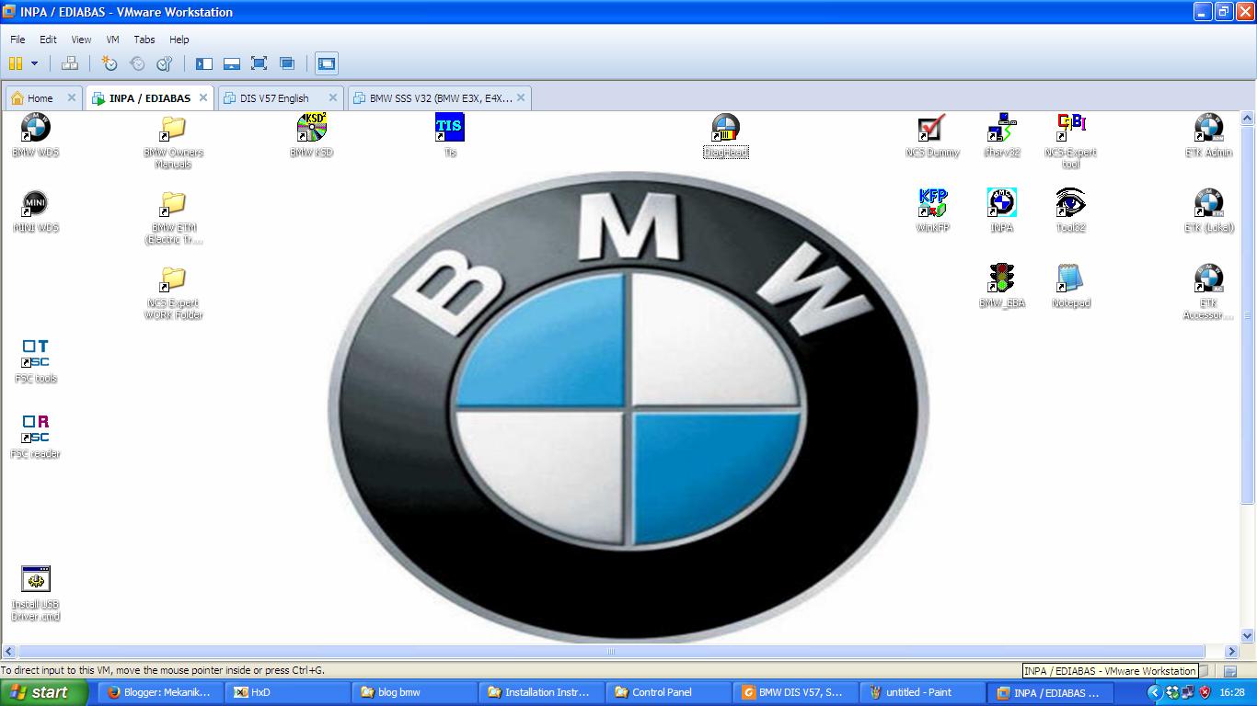This screenshot has height=706, width=1257.
Task: Open the Edit menu
Action: point(48,40)
